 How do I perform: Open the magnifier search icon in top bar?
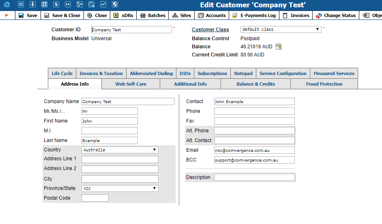click(x=92, y=4)
